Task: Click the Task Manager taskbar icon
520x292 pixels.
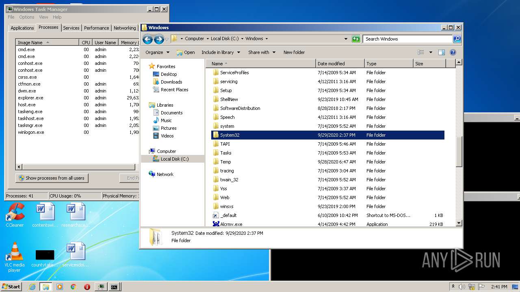Action: 101,287
